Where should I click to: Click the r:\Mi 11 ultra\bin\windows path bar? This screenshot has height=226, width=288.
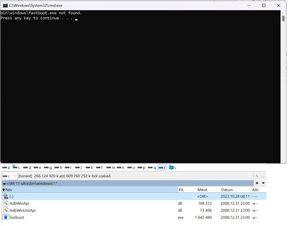128,183
